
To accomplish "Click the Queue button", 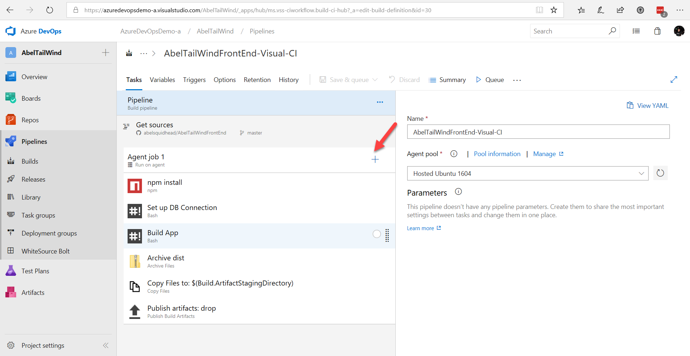I will [x=490, y=80].
